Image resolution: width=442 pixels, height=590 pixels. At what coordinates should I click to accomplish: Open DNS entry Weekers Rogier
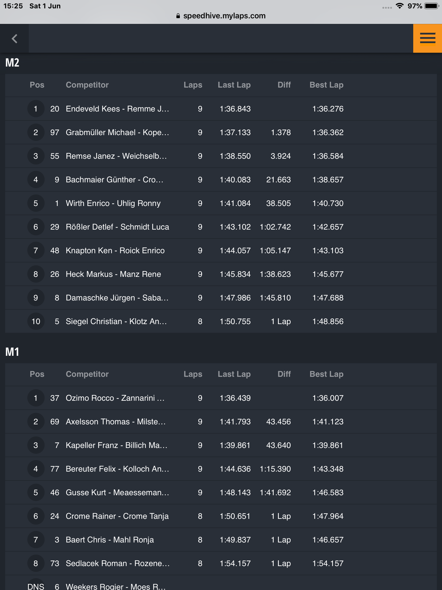pyautogui.click(x=221, y=583)
